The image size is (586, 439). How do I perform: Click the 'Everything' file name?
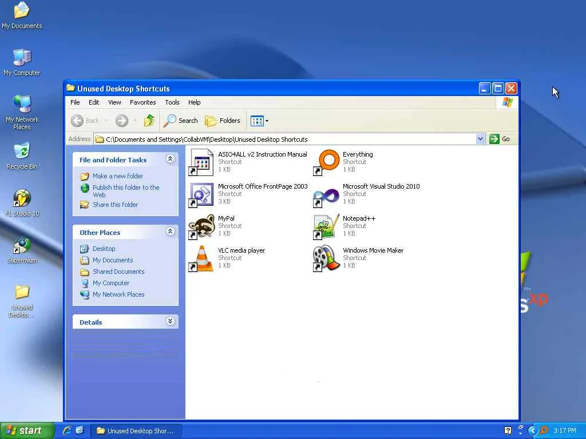[x=358, y=154]
